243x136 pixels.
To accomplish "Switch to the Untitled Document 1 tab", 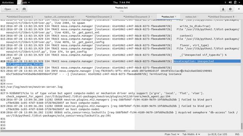I will tap(19, 17).
